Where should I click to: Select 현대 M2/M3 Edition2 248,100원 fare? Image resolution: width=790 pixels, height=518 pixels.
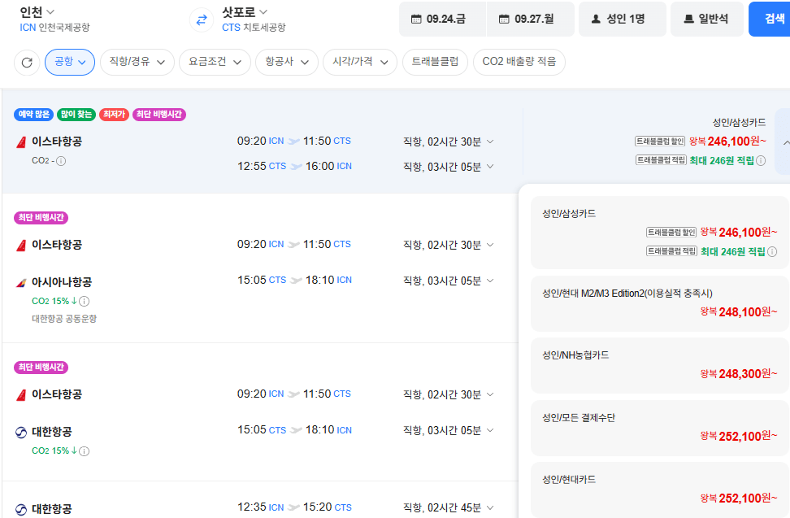click(x=659, y=303)
